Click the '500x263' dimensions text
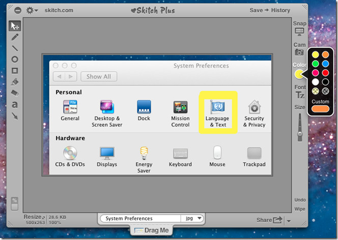The width and height of the screenshot is (338, 240). (x=35, y=223)
